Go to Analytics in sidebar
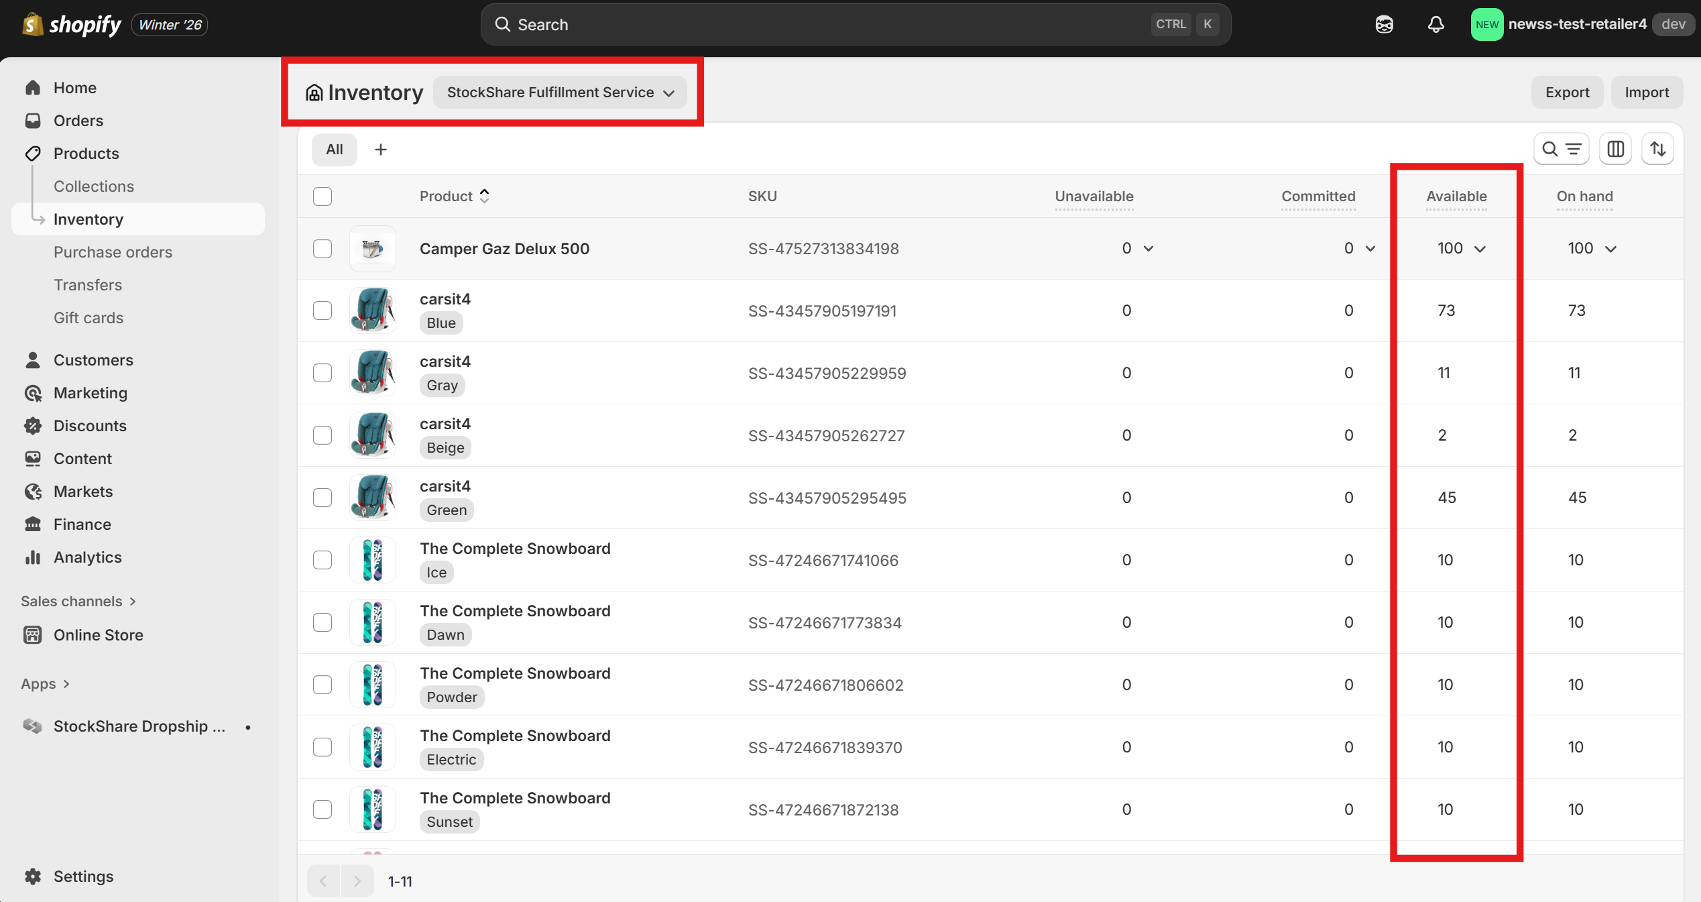 tap(87, 557)
